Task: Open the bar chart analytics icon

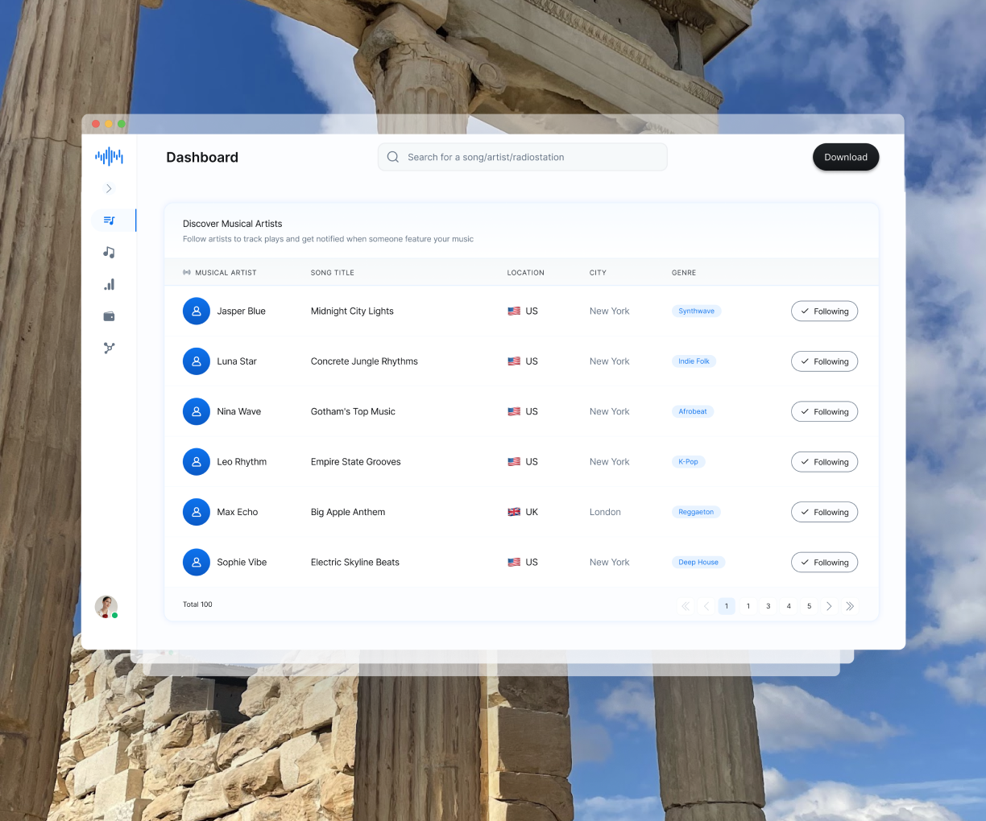Action: pos(109,284)
